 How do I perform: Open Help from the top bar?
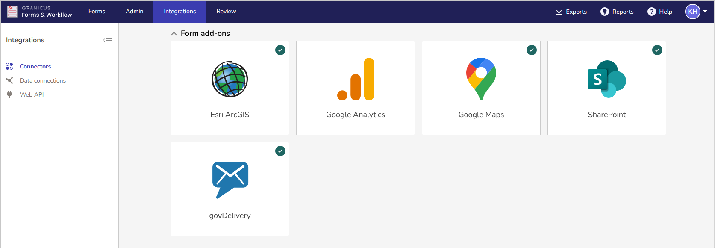(659, 12)
